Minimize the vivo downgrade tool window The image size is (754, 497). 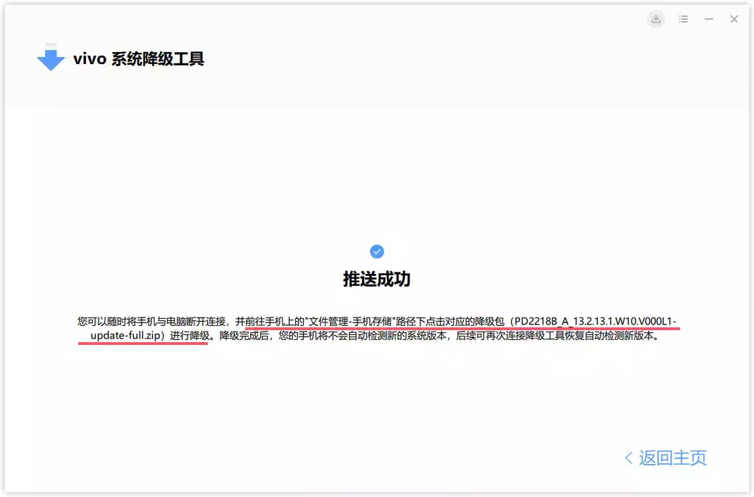click(709, 19)
